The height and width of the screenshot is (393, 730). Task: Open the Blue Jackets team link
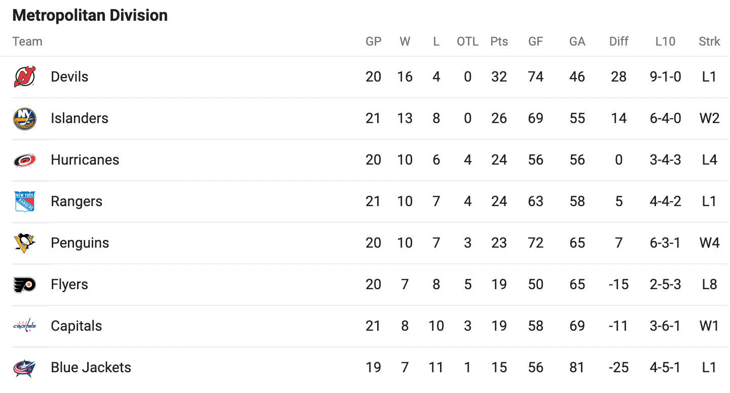point(91,368)
